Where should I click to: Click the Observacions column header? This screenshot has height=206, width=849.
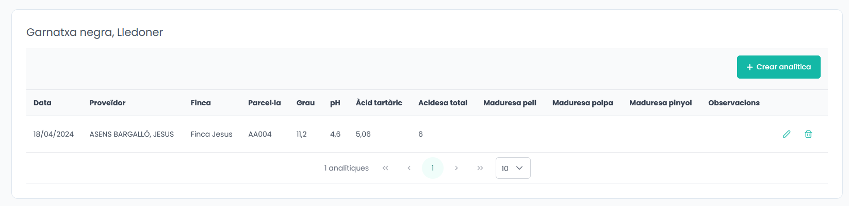click(734, 103)
